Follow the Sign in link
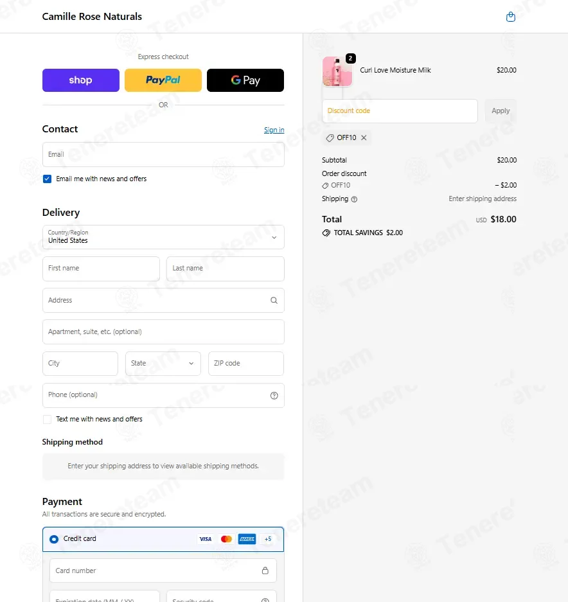 (274, 130)
